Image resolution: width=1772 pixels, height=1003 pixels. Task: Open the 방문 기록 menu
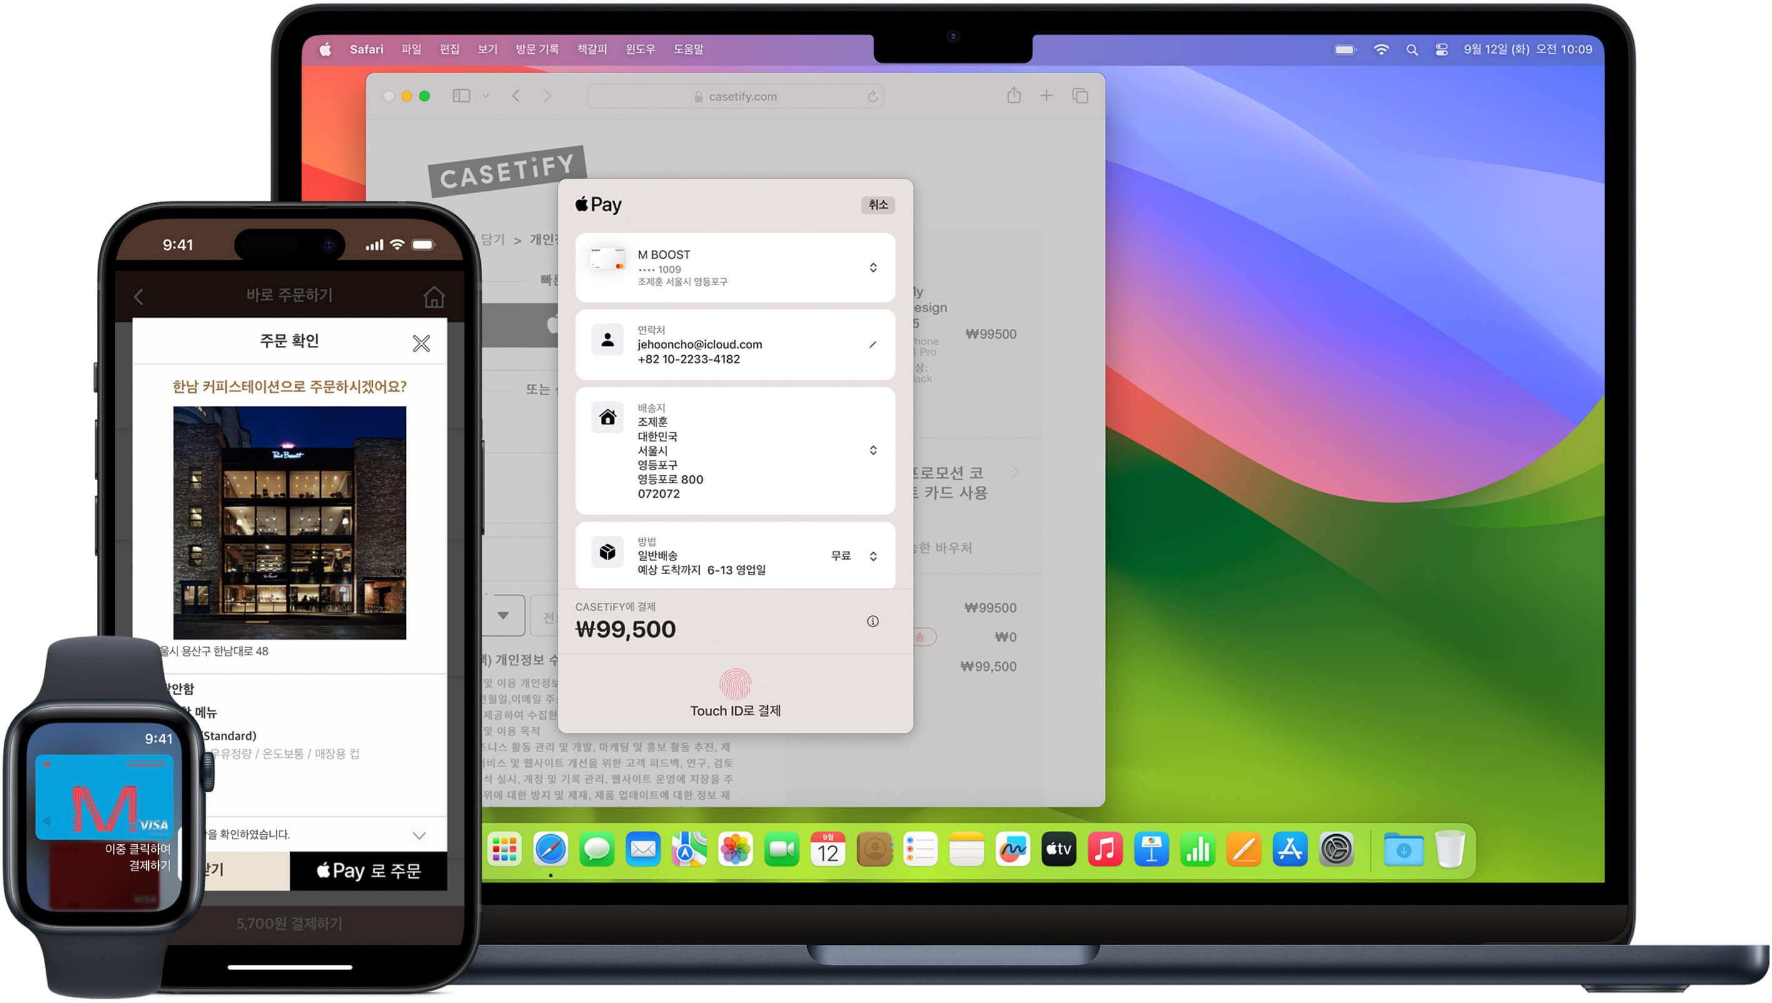coord(537,49)
